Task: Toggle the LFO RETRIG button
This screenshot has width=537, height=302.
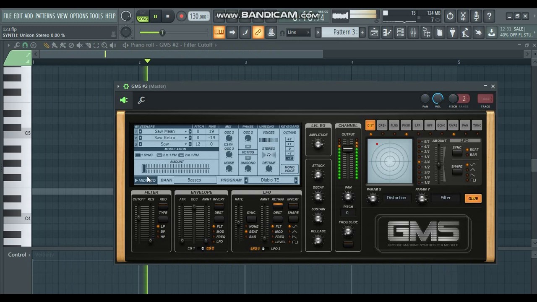Action: tap(278, 206)
